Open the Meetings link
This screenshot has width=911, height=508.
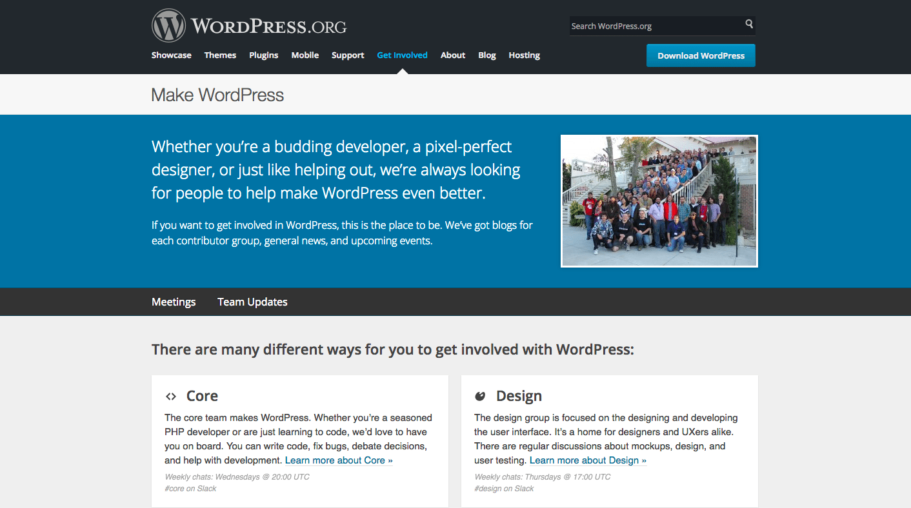point(174,302)
